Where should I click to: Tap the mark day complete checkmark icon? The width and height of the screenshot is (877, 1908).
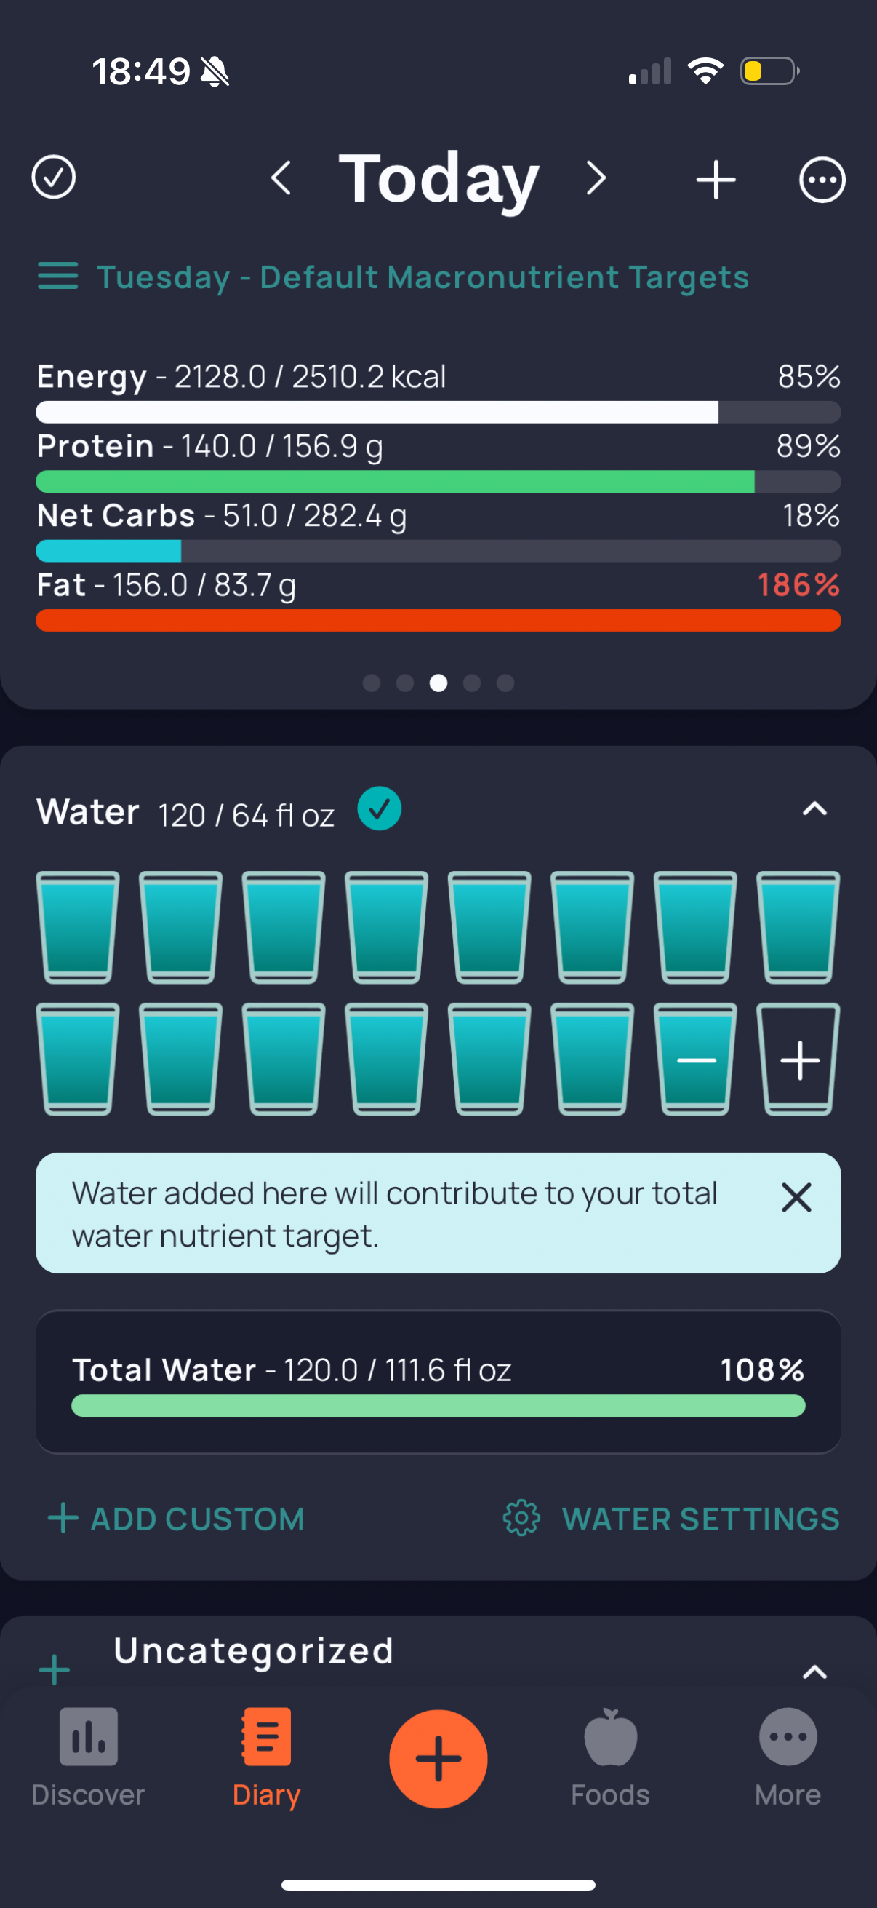(53, 178)
